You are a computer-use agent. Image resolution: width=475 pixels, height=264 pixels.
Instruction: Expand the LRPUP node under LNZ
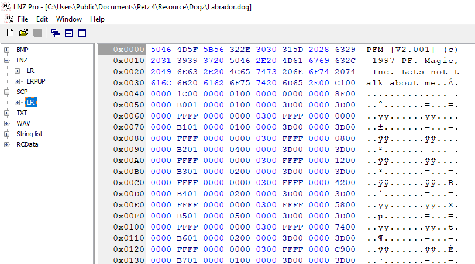[18, 81]
